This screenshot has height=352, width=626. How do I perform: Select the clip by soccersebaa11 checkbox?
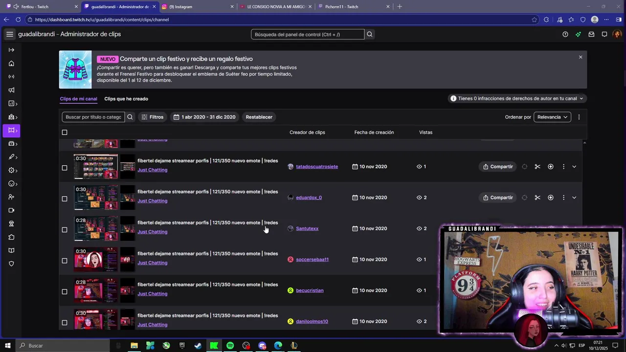(x=65, y=261)
